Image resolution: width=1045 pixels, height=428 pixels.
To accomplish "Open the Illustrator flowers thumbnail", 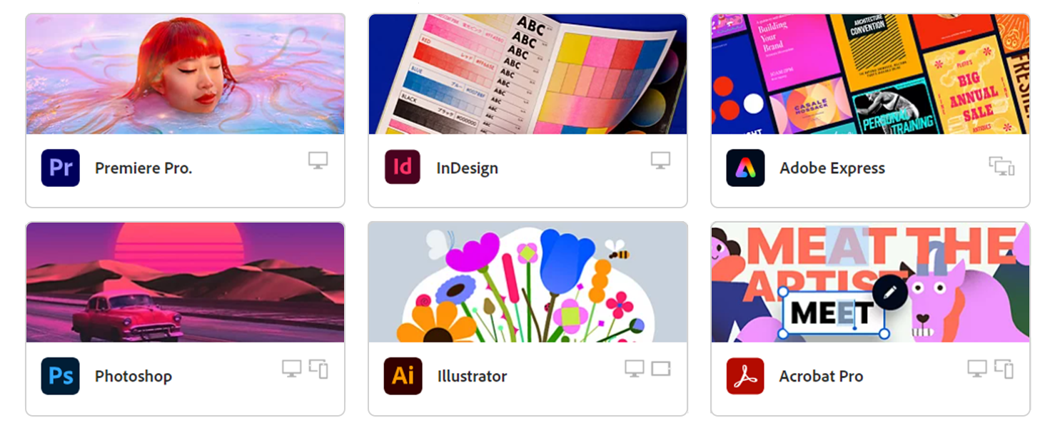I will (x=528, y=282).
